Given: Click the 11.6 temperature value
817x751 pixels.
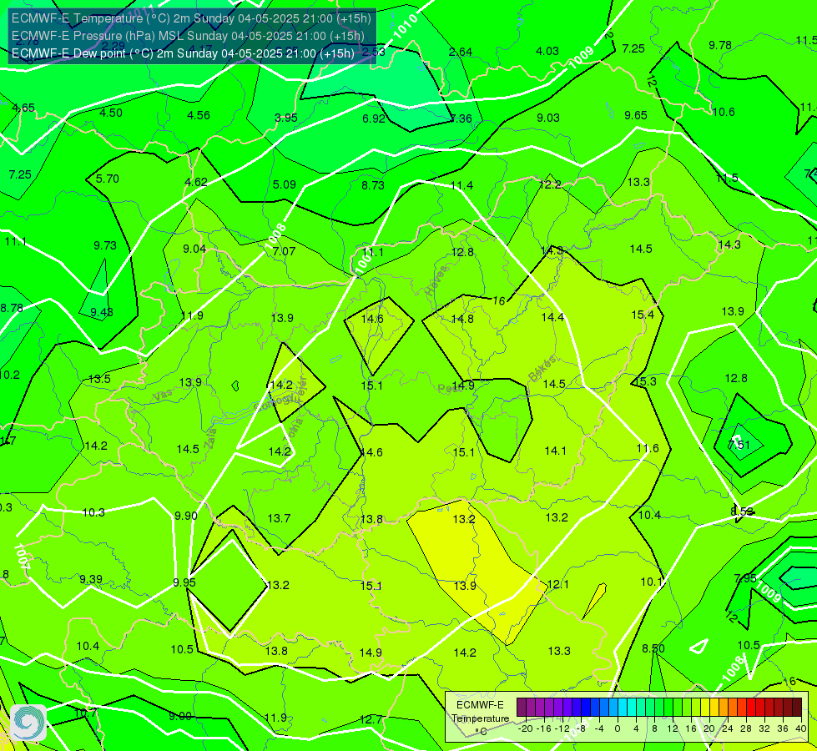Looking at the screenshot, I should (648, 448).
